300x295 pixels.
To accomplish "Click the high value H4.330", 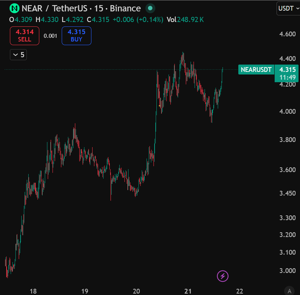I will tap(47, 19).
